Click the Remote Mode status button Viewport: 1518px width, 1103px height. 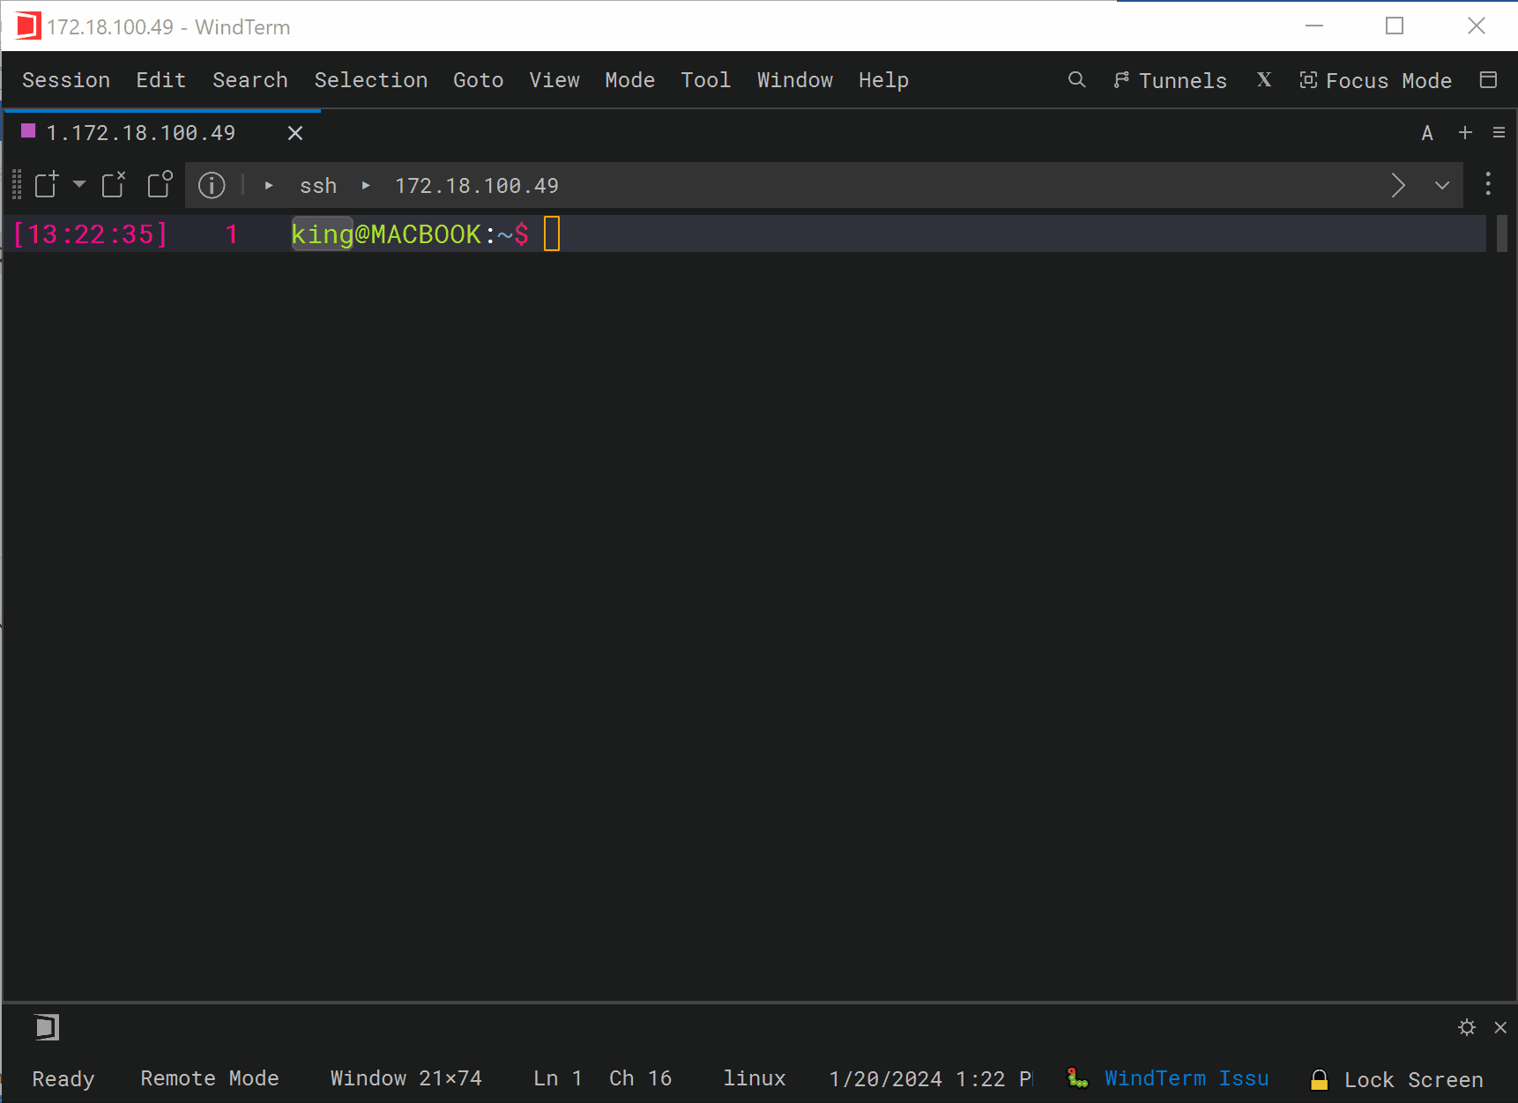pyautogui.click(x=210, y=1077)
